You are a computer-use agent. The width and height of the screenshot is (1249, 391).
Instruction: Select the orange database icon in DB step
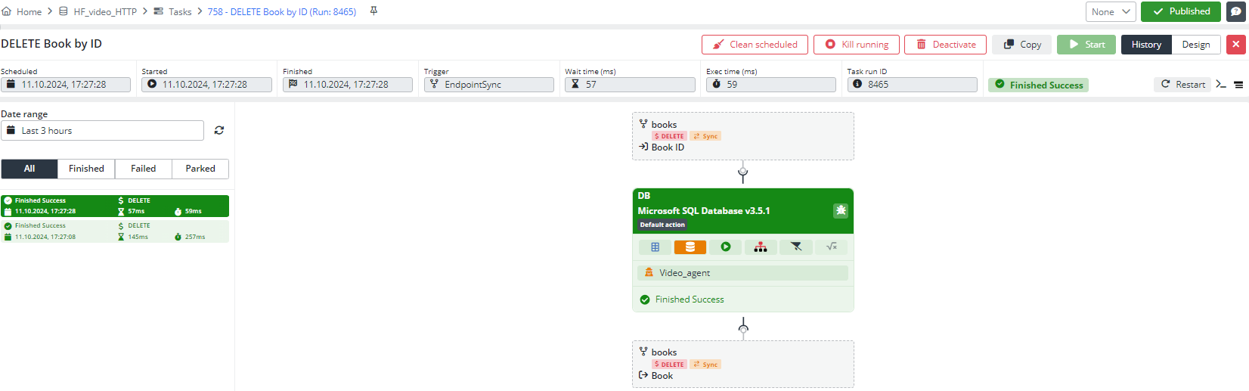690,247
